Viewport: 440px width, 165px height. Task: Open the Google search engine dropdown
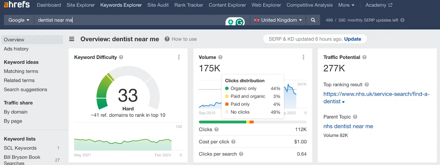click(x=19, y=20)
